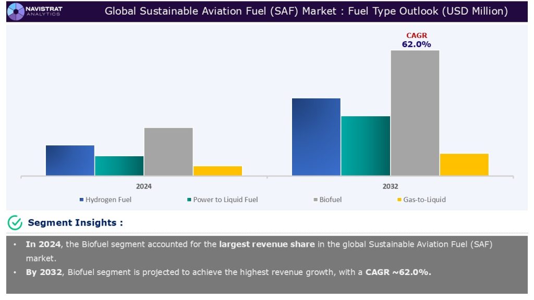Click the '2032' axis label
The width and height of the screenshot is (534, 300).
pyautogui.click(x=390, y=186)
